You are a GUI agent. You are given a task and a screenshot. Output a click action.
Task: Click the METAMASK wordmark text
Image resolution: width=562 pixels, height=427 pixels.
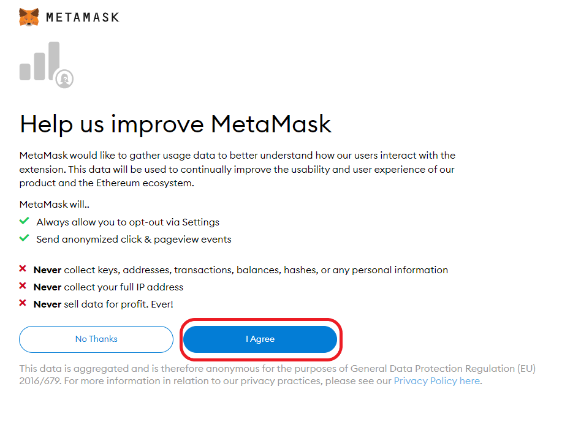(83, 18)
